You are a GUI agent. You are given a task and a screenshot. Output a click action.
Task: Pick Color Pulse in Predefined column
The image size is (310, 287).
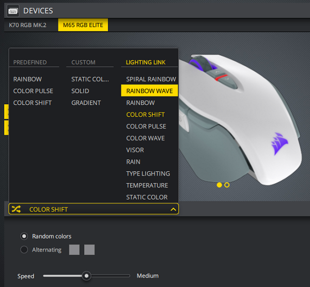pyautogui.click(x=33, y=91)
